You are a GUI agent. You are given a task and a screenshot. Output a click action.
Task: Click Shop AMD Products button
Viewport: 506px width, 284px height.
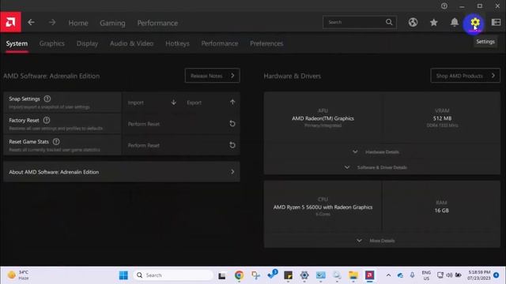coord(466,76)
